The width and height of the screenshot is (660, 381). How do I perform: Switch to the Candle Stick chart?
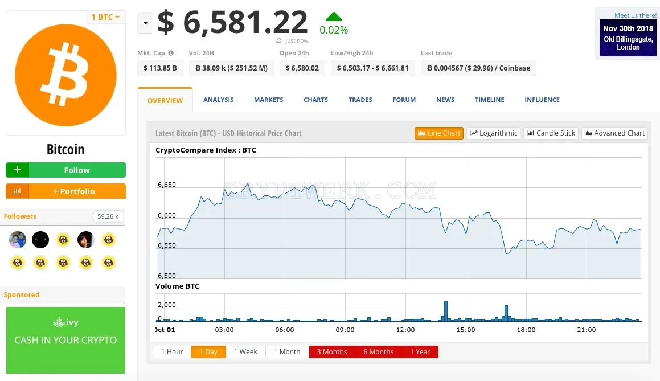[x=551, y=133]
